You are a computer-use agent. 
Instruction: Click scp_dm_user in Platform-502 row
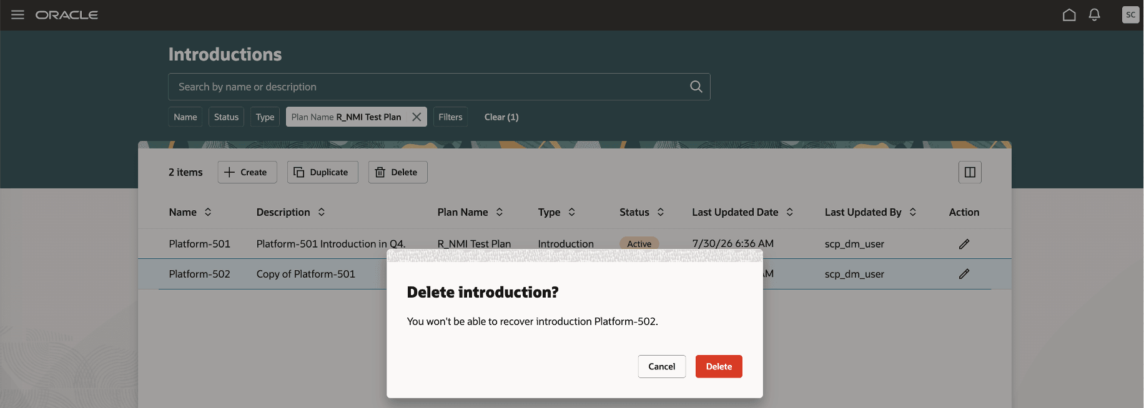[x=854, y=274]
